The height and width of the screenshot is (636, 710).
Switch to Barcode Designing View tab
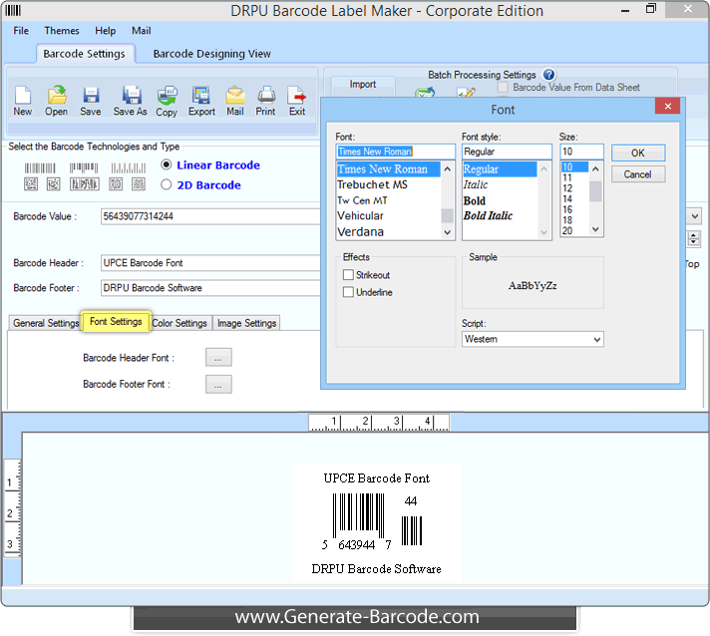click(x=212, y=54)
